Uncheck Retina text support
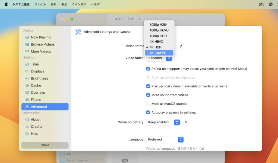 coord(148,69)
